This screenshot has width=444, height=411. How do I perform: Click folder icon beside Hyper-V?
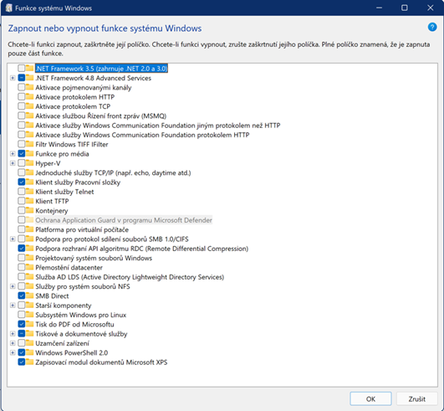pos(30,163)
